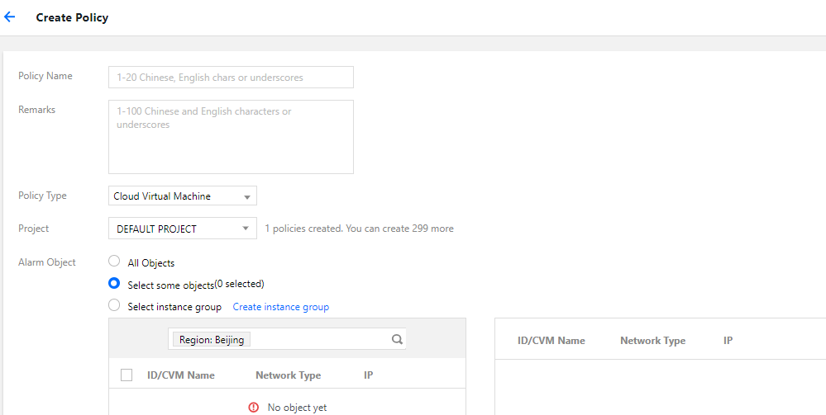Click the Policy Name input field
The image size is (826, 415).
(231, 78)
